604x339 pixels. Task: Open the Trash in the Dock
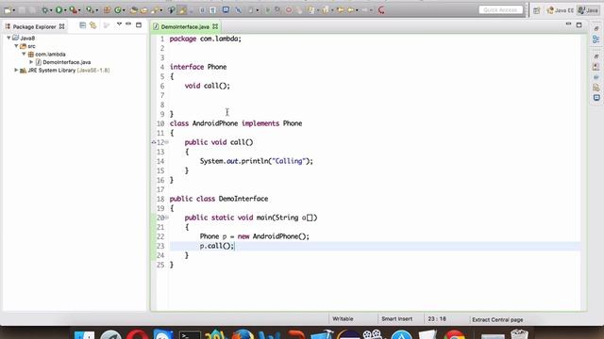519,333
